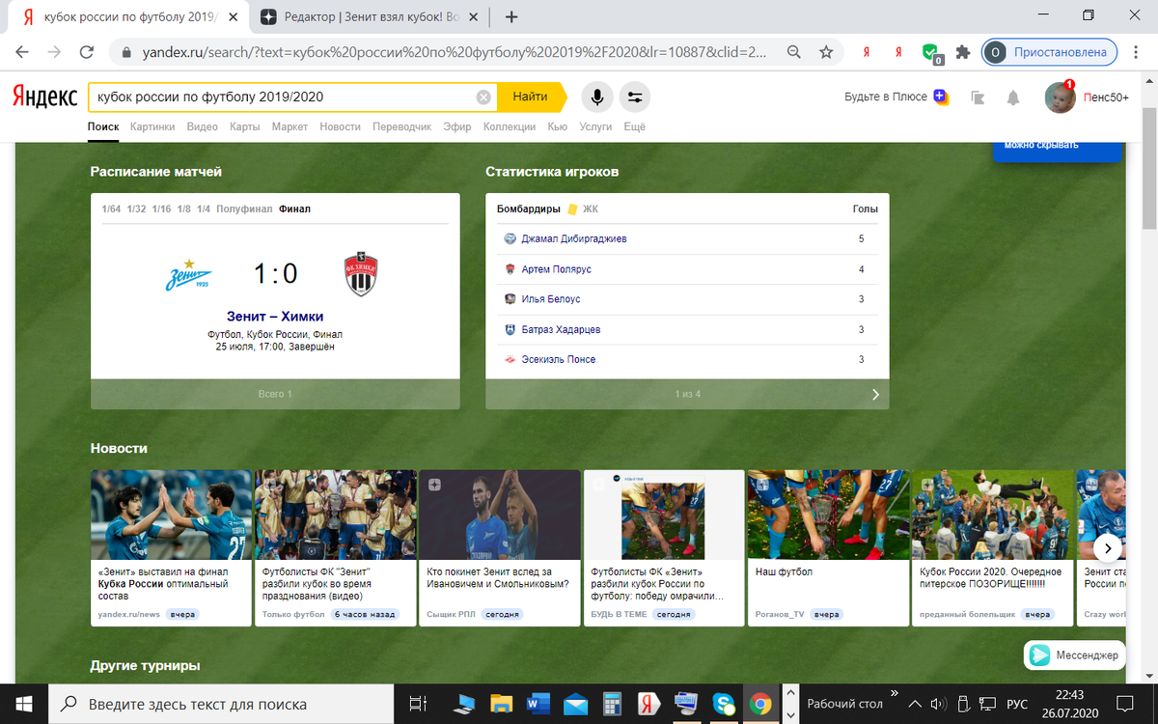The height and width of the screenshot is (724, 1158).
Task: Open the Ещё dropdown in search navigation
Action: [x=634, y=126]
